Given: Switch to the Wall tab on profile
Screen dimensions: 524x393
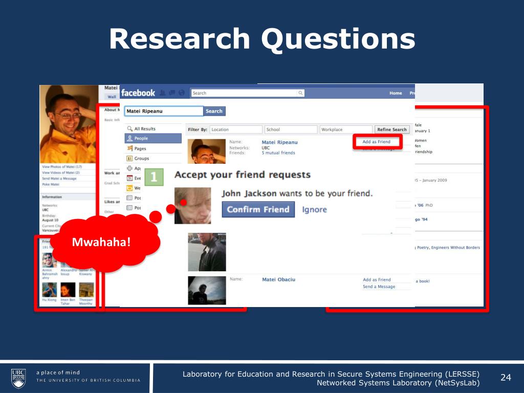Looking at the screenshot, I should (x=112, y=97).
